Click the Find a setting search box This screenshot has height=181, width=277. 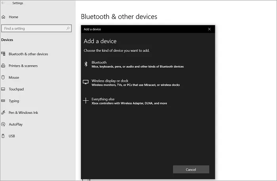36,28
